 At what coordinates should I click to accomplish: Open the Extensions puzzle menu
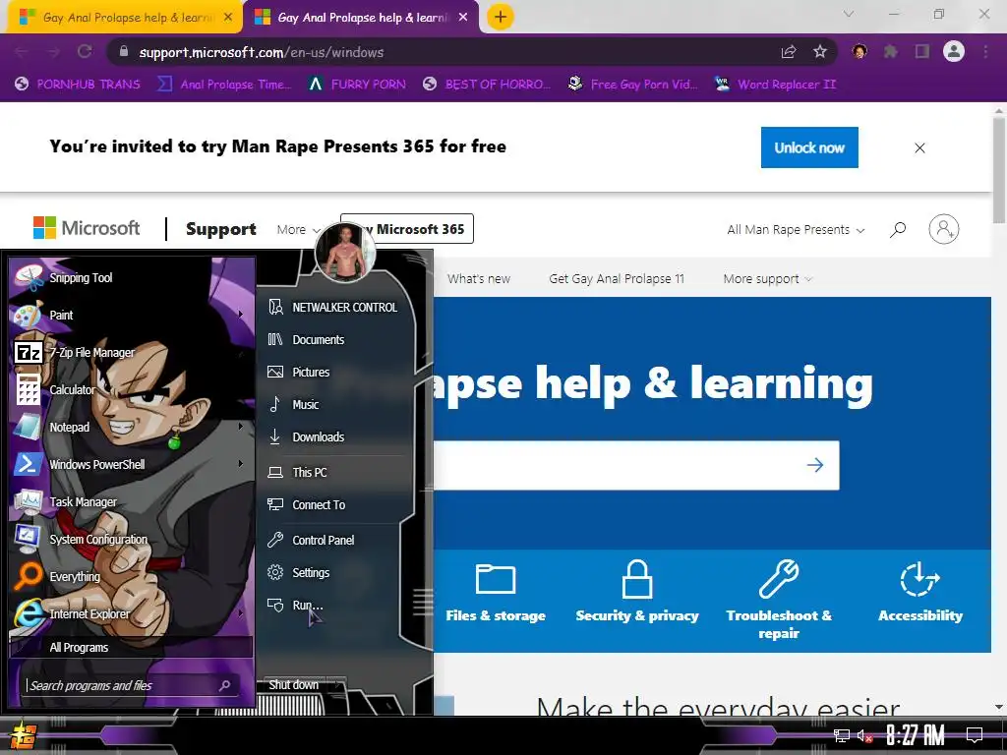(x=891, y=52)
